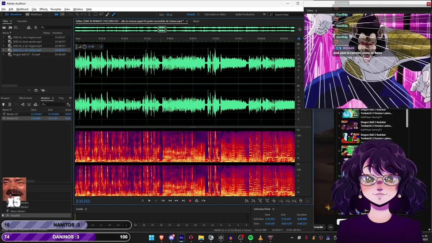This screenshot has height=243, width=432.
Task: Play audio in the transport
Action: click(x=149, y=200)
